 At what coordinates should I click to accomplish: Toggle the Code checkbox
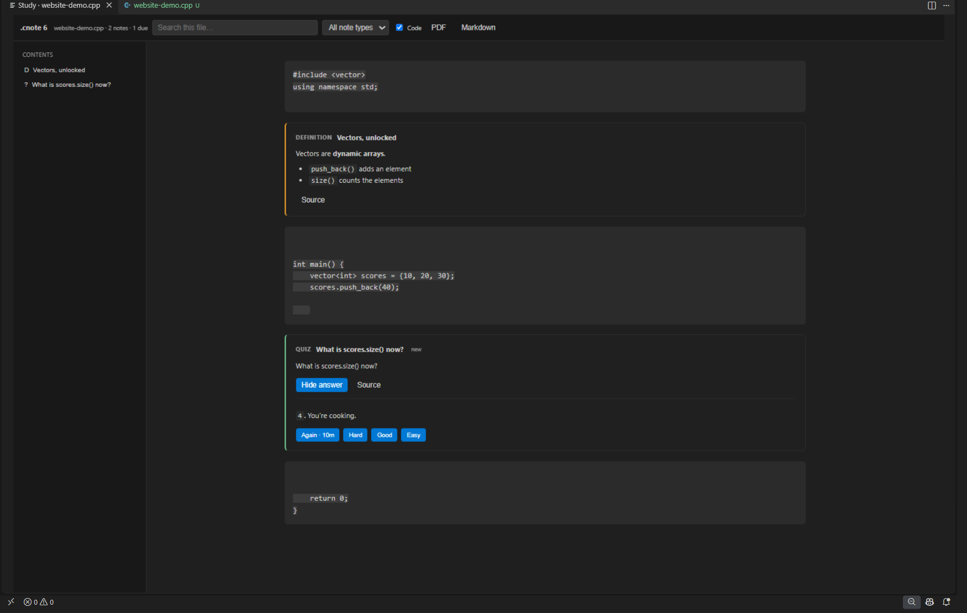400,28
